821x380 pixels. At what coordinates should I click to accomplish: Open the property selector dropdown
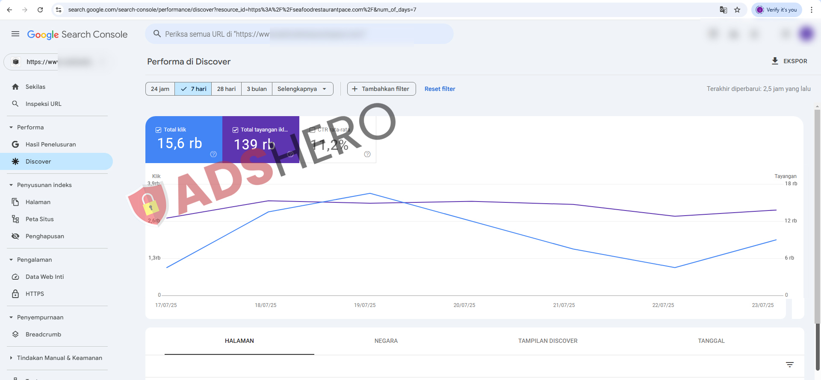(57, 62)
